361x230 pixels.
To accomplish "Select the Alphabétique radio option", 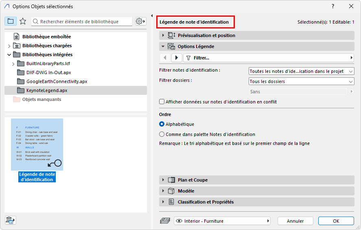I will click(x=162, y=124).
